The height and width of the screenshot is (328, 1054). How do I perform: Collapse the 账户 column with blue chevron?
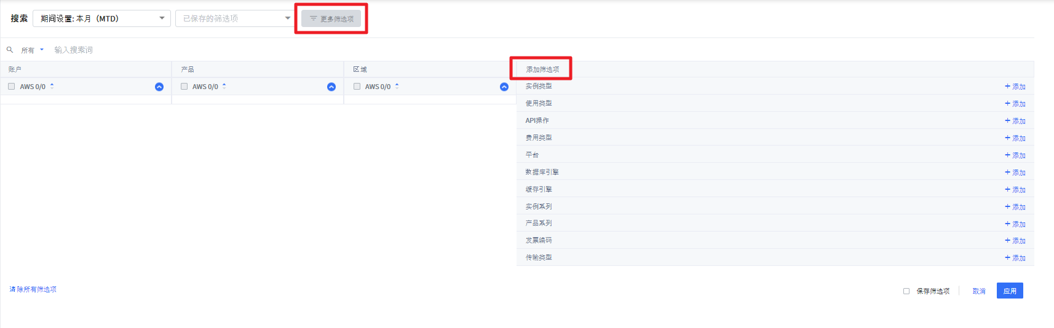(x=159, y=87)
